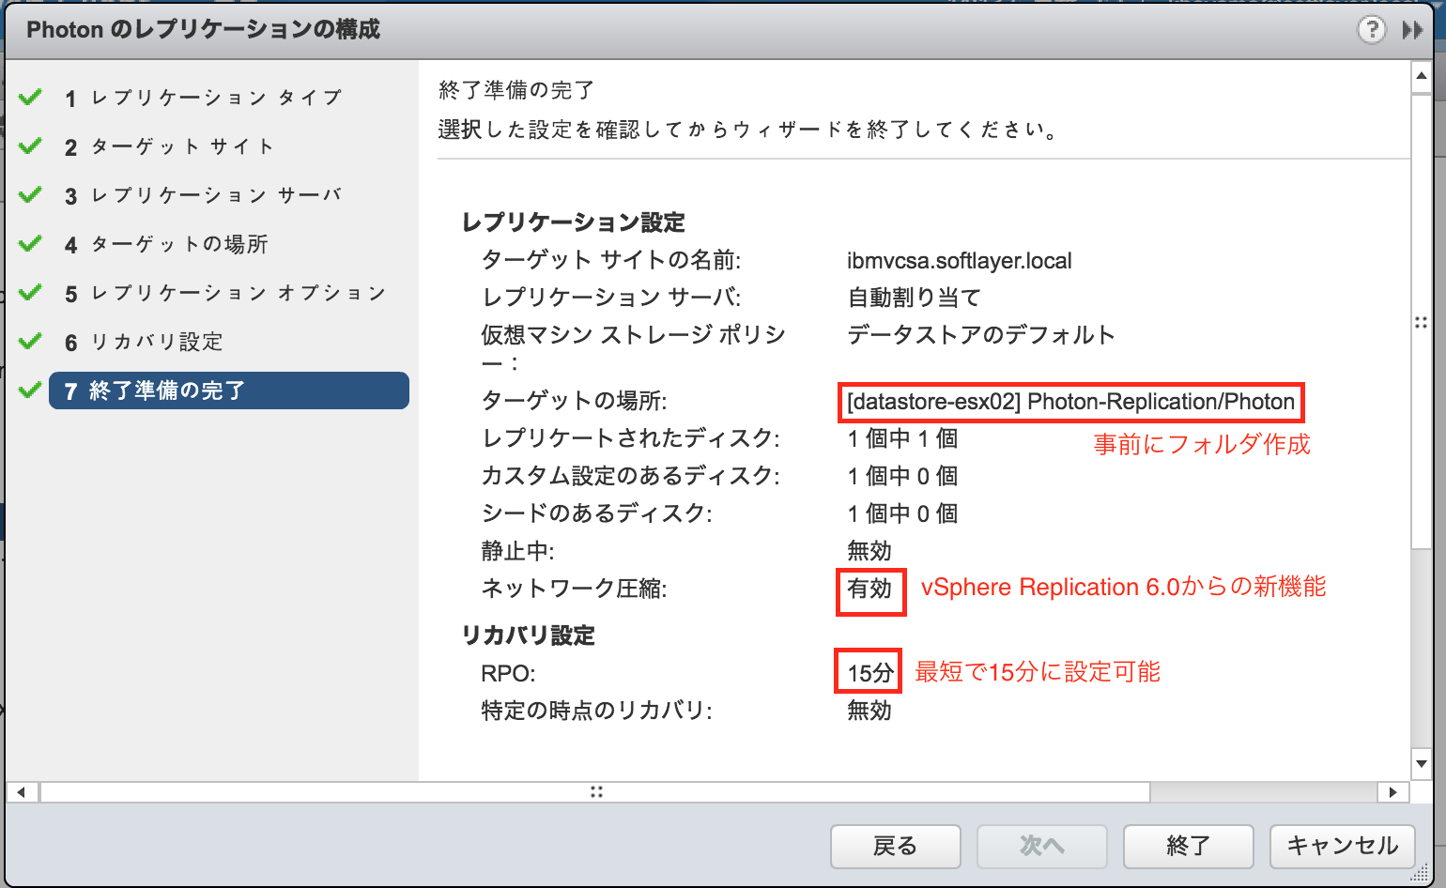Click the horizontal scrollbar track at bottom
The width and height of the screenshot is (1446, 888).
(x=596, y=791)
